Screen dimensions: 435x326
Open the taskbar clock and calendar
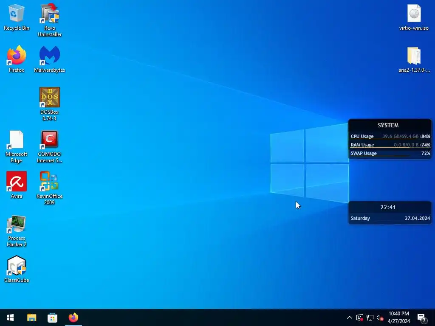point(398,318)
